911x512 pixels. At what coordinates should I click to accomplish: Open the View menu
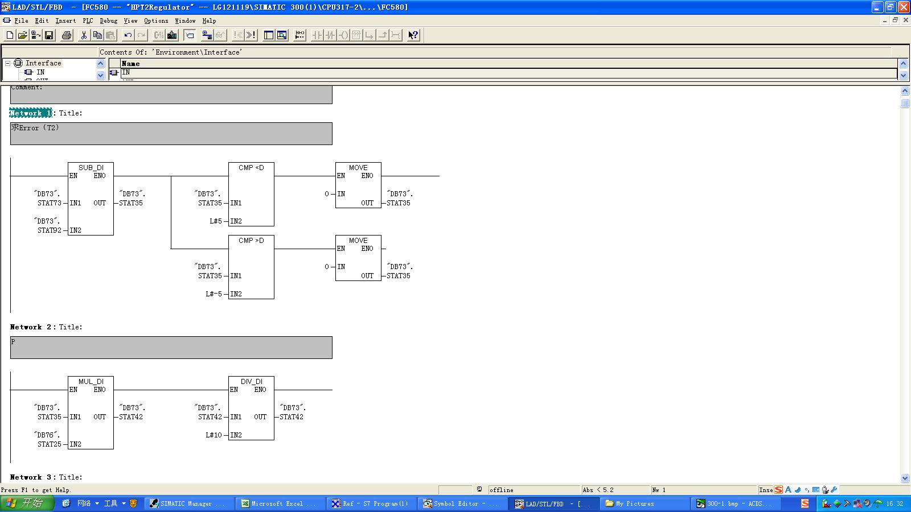130,20
